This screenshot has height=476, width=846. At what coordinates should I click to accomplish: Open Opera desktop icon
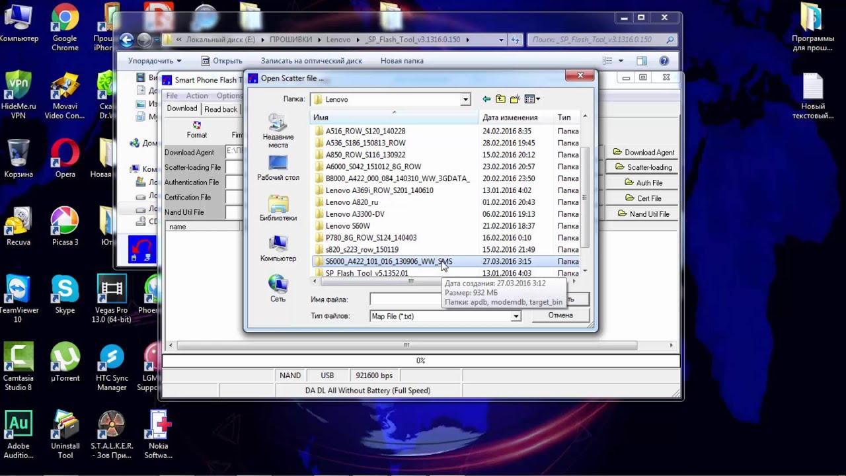coord(65,159)
